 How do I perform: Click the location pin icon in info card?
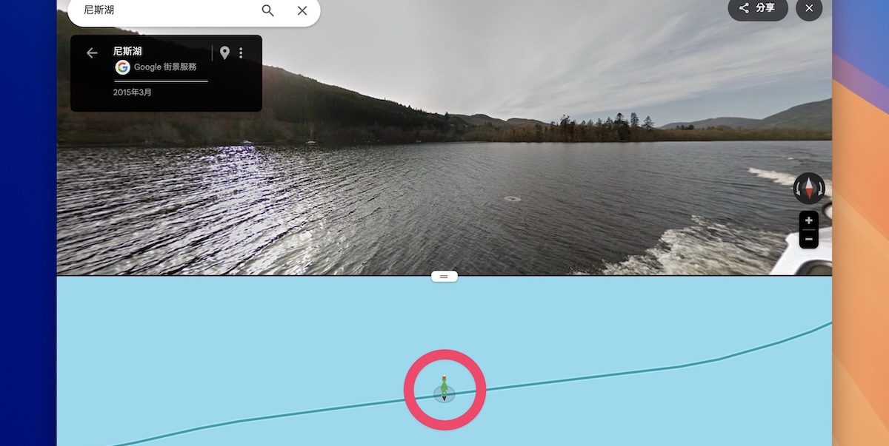coord(224,53)
